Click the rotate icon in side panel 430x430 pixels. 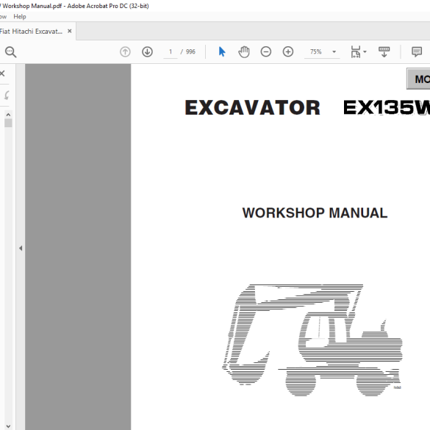click(x=7, y=96)
